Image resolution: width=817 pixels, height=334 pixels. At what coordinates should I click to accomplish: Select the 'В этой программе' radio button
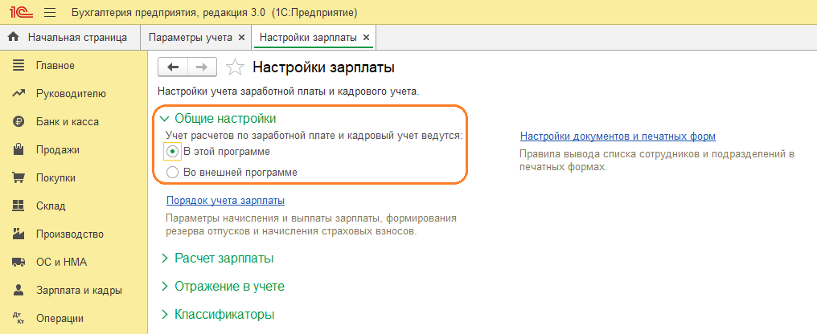tap(171, 151)
